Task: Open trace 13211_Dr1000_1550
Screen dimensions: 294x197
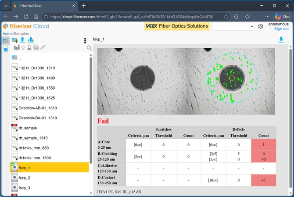Action: coord(50,88)
